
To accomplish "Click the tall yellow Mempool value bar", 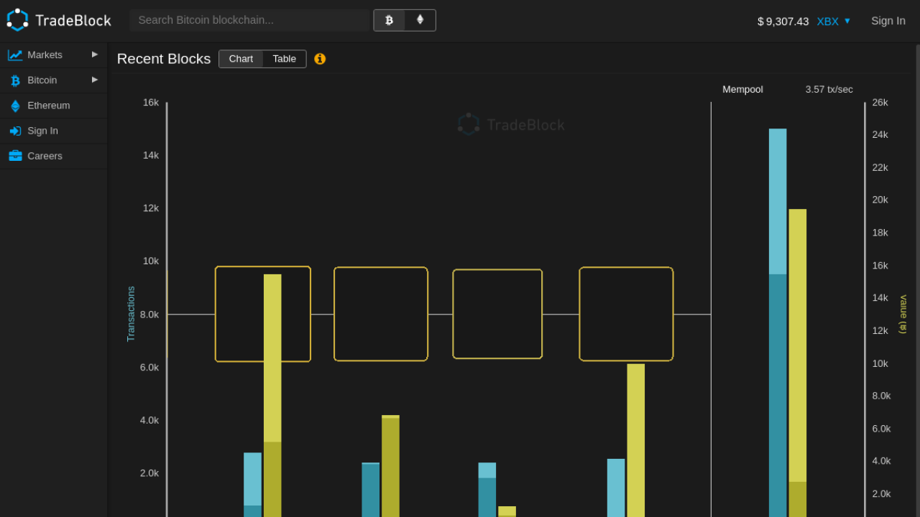I will coord(798,363).
